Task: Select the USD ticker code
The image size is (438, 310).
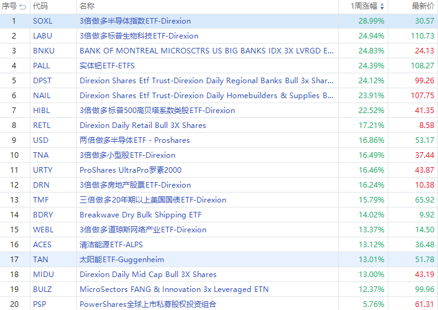Action: coord(40,140)
